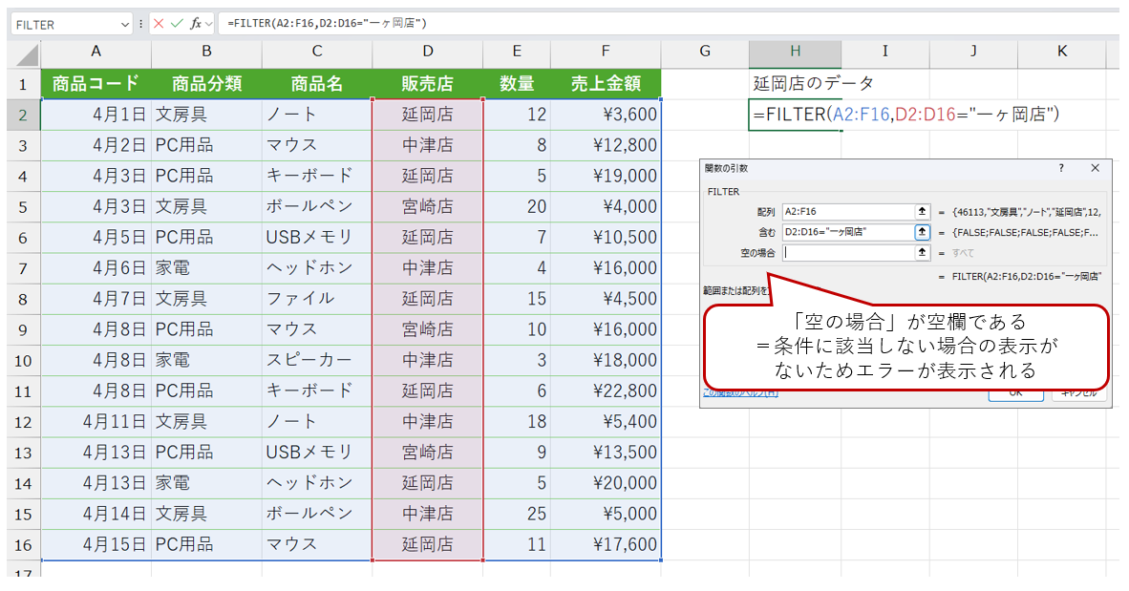Select column A header

96,52
